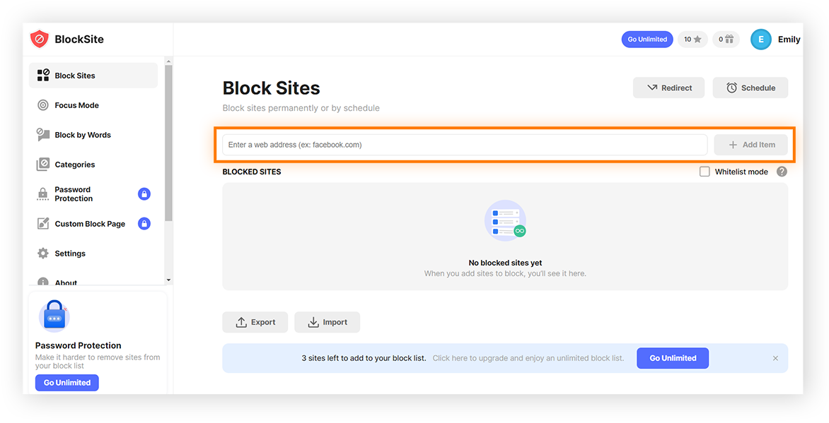Click Go Unlimited in the upgrade banner
The image size is (829, 423).
672,358
